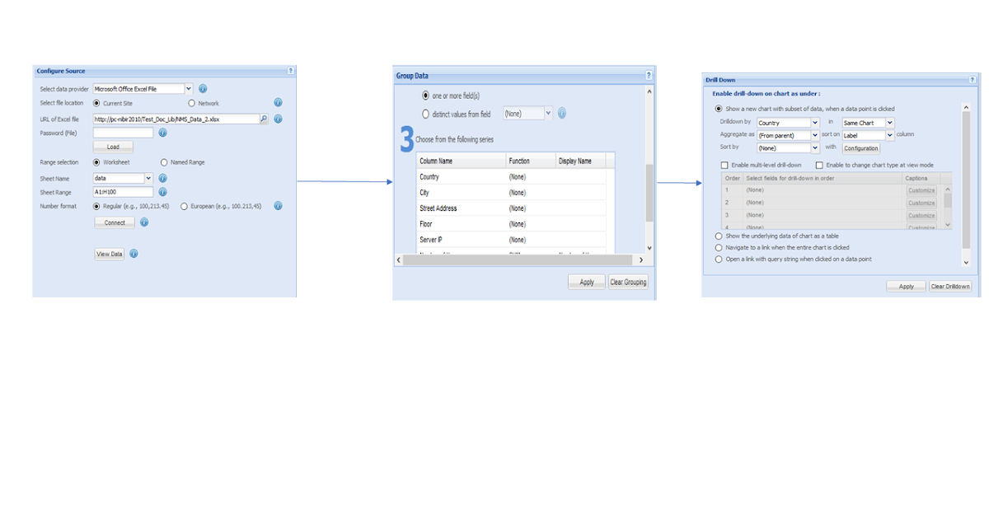Click the search icon beside the Excel file URL
Image resolution: width=989 pixels, height=519 pixels.
pos(264,118)
